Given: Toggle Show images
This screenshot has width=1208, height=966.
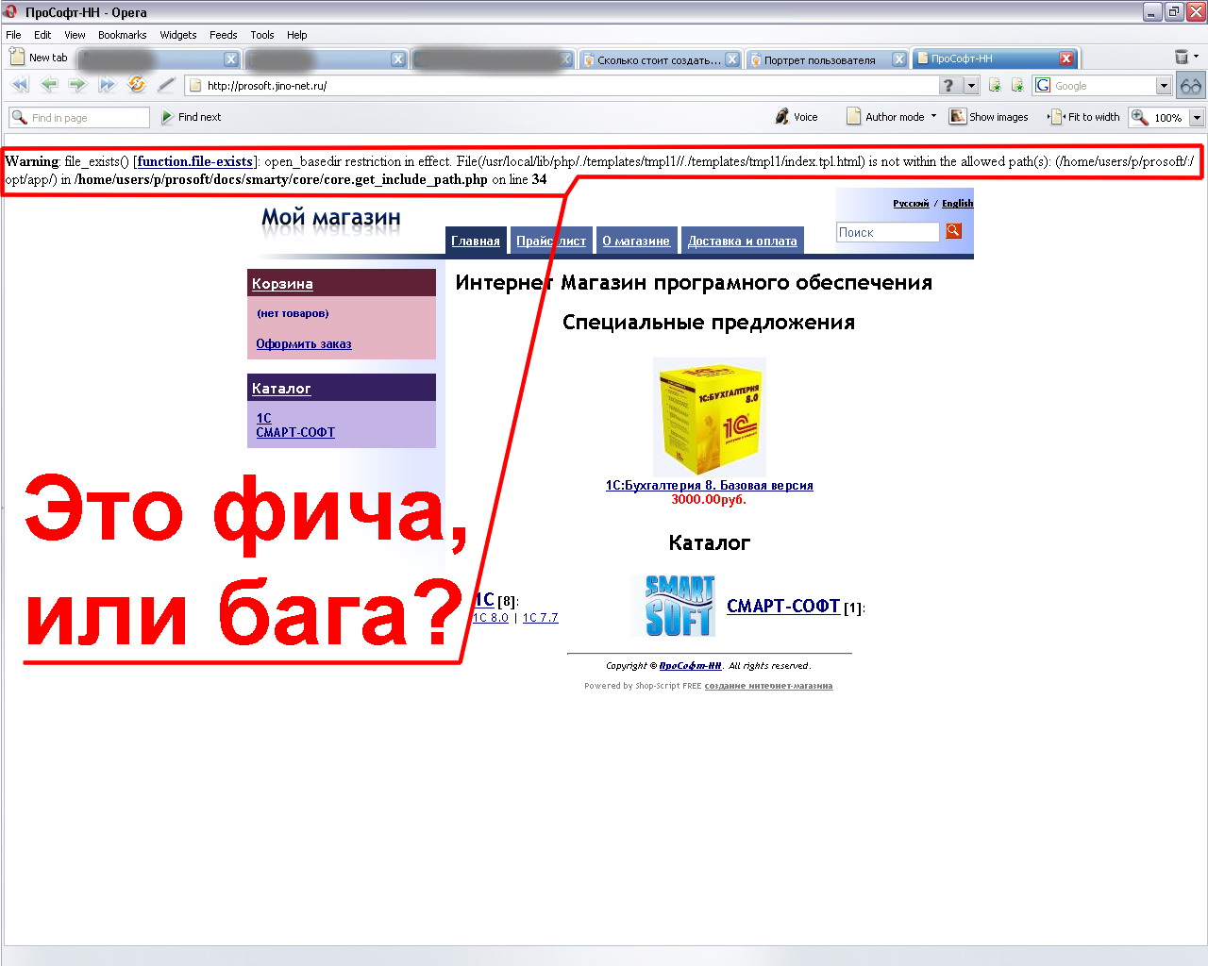Looking at the screenshot, I should click(x=989, y=117).
